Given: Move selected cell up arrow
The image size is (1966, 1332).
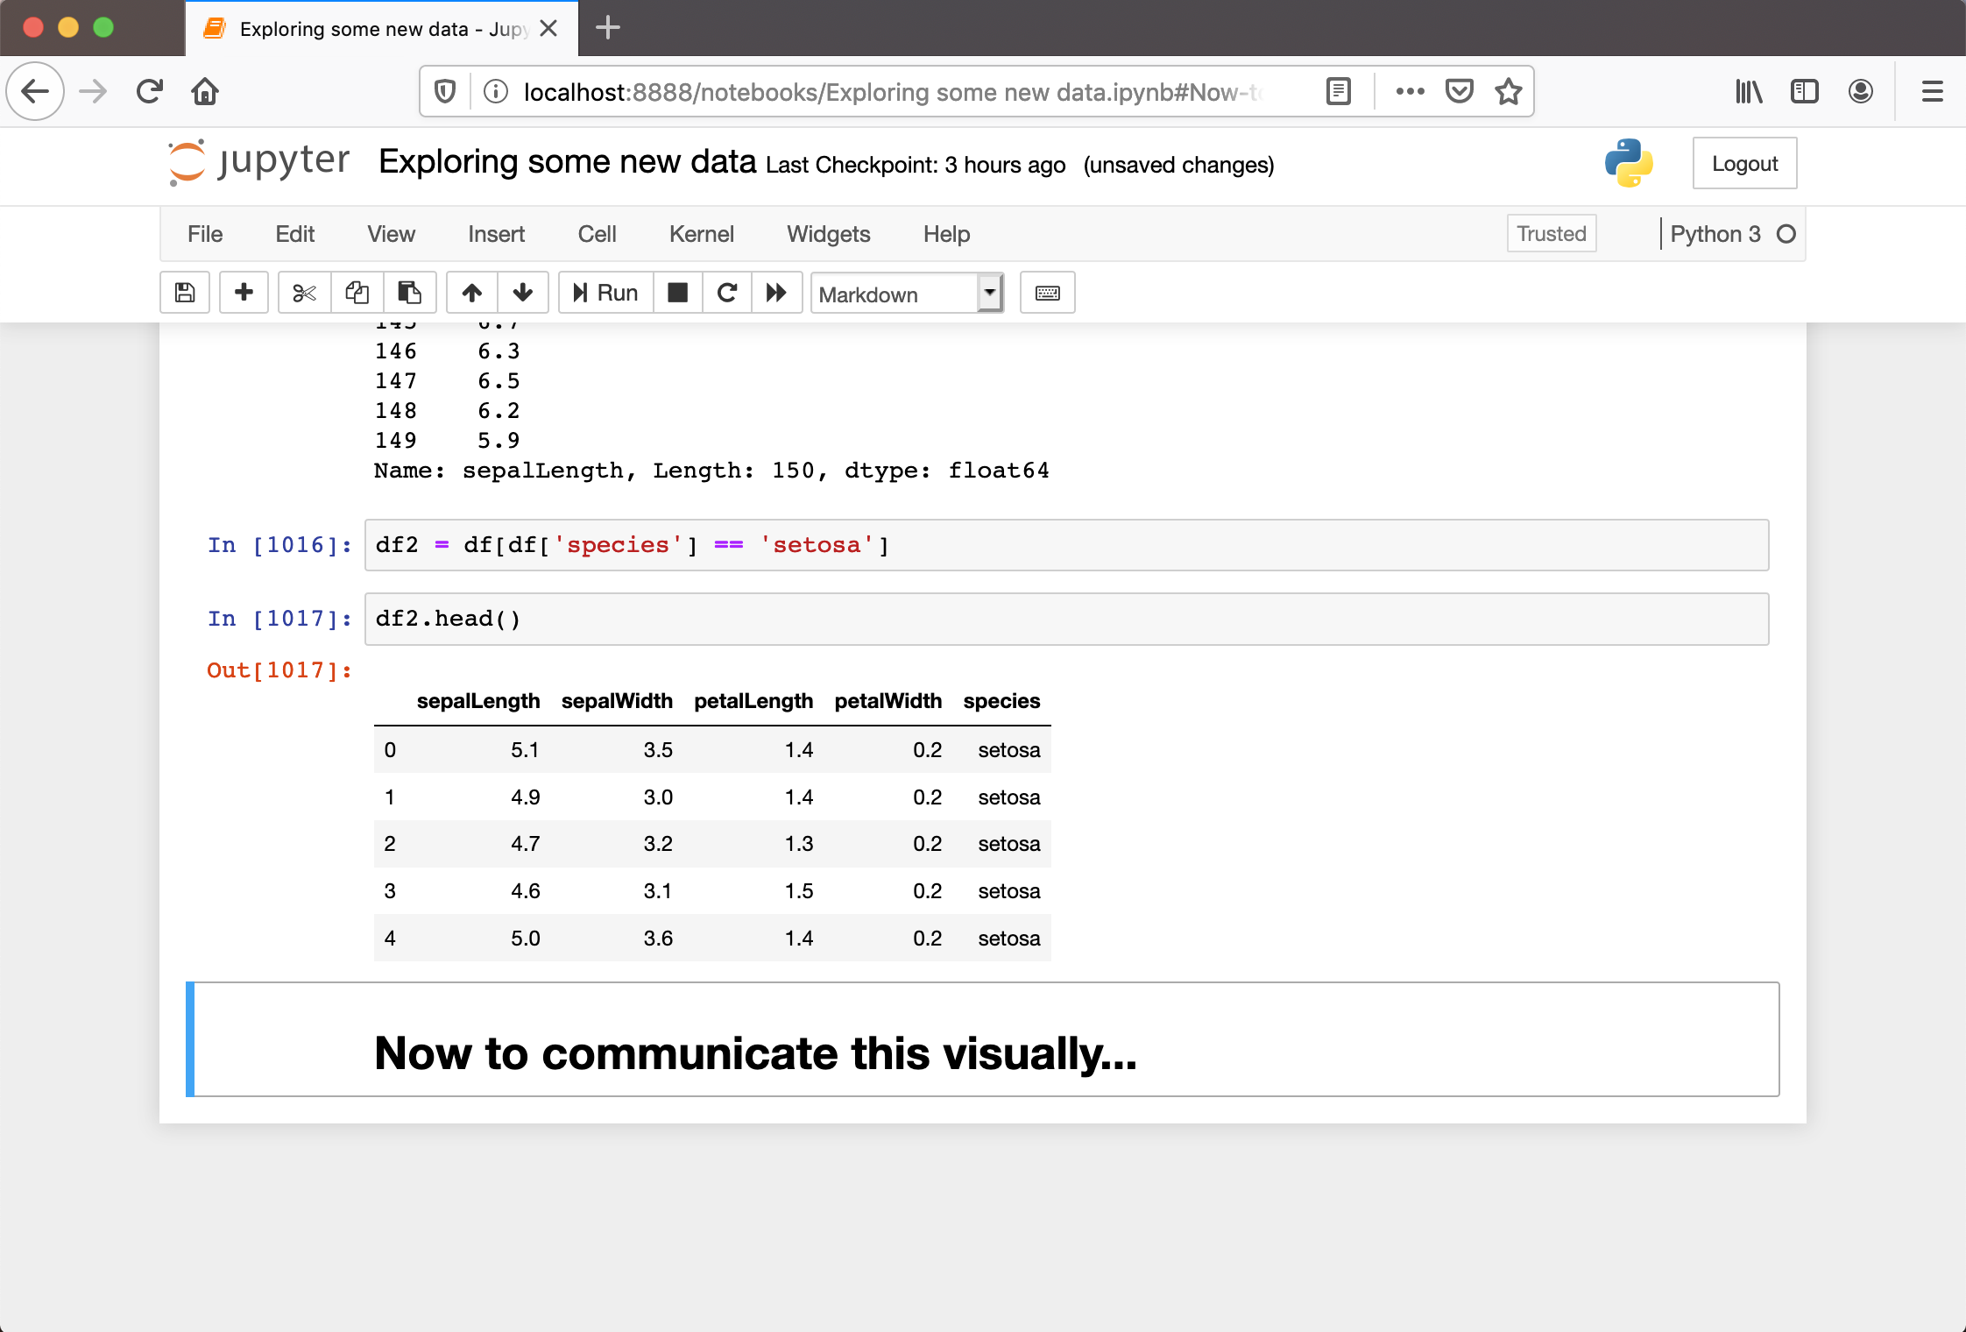Looking at the screenshot, I should click(x=472, y=293).
